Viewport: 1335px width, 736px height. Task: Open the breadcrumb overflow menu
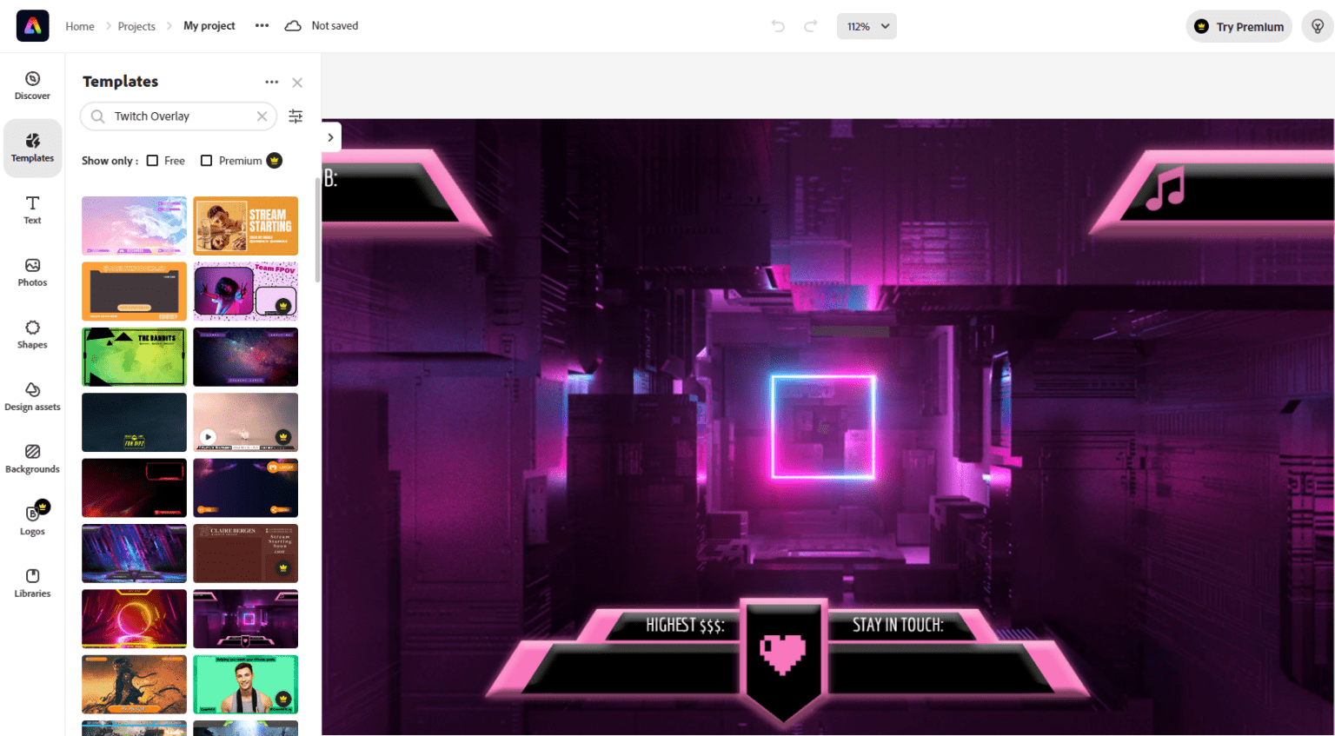[x=262, y=26]
